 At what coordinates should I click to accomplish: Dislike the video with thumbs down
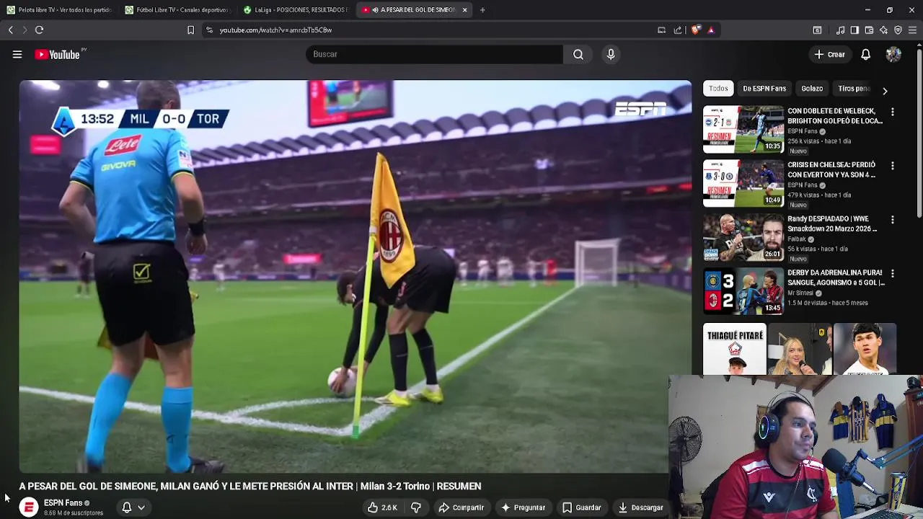(416, 507)
